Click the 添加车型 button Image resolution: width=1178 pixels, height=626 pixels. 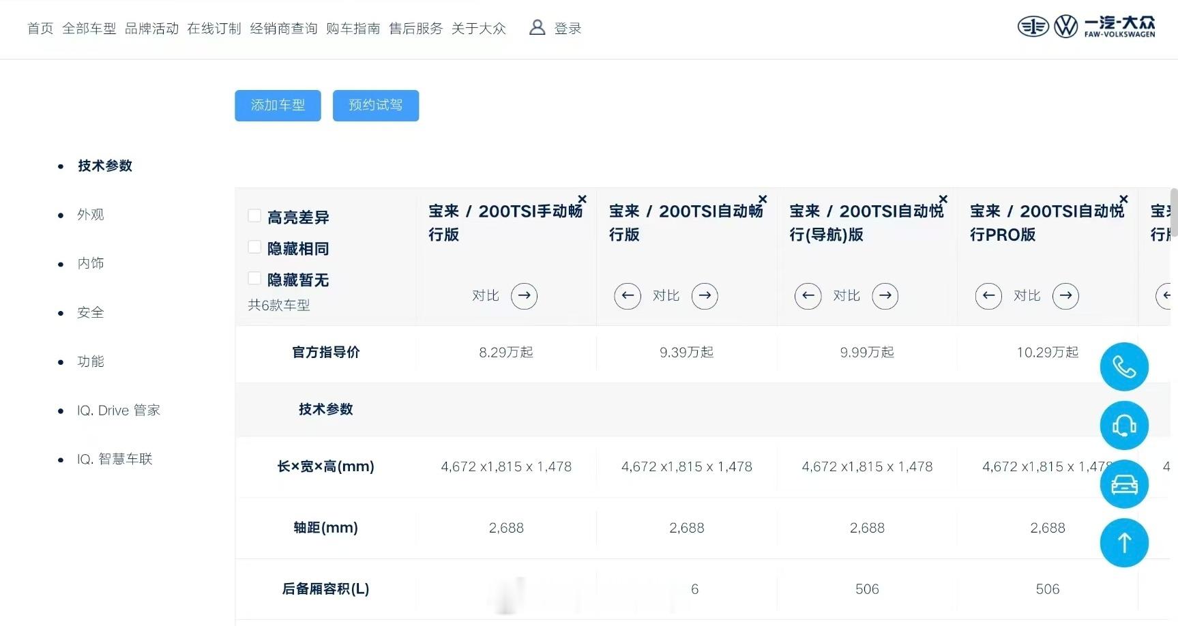pos(278,106)
